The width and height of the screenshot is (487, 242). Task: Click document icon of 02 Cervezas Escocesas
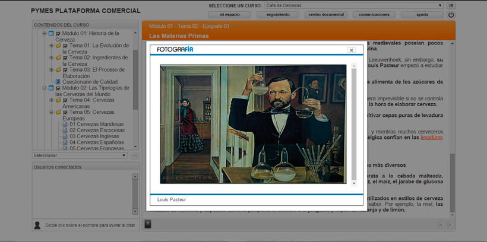[x=65, y=130]
